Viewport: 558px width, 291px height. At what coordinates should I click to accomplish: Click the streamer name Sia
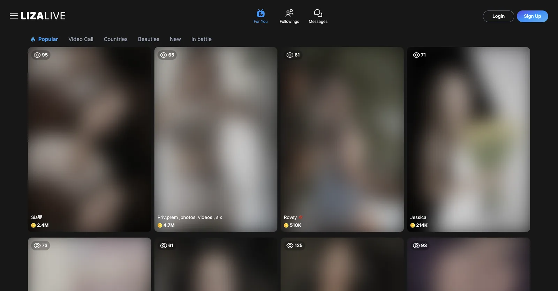tap(37, 217)
